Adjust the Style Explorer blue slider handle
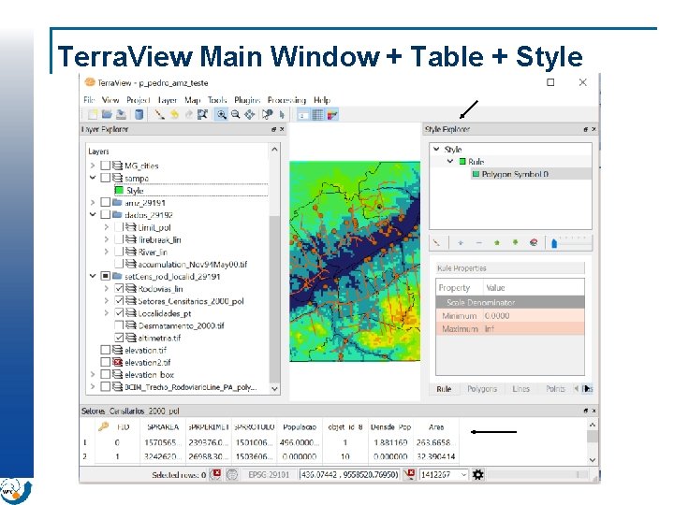The image size is (674, 505). click(x=554, y=243)
